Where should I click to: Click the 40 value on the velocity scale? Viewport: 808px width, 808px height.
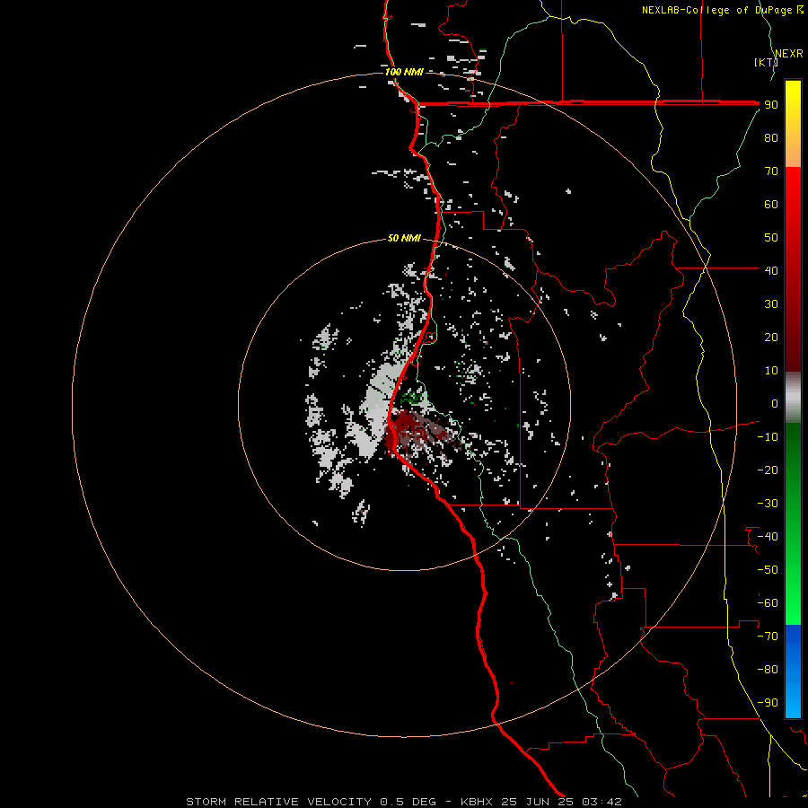click(x=771, y=270)
